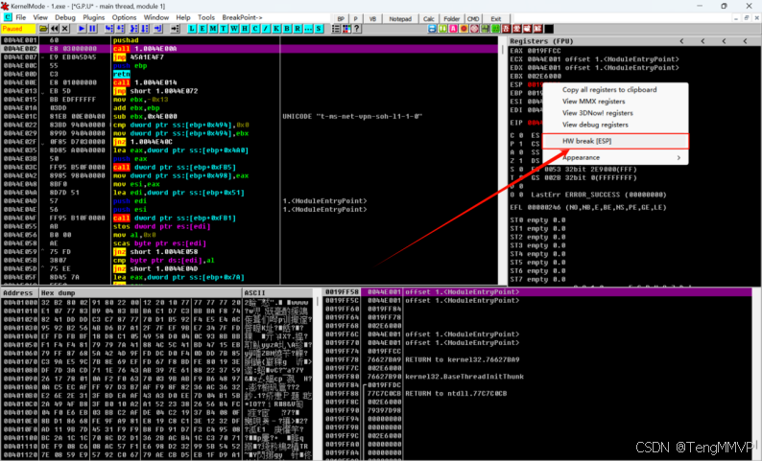Click the Trace over toolbar icon
This screenshot has width=762, height=461.
point(145,29)
